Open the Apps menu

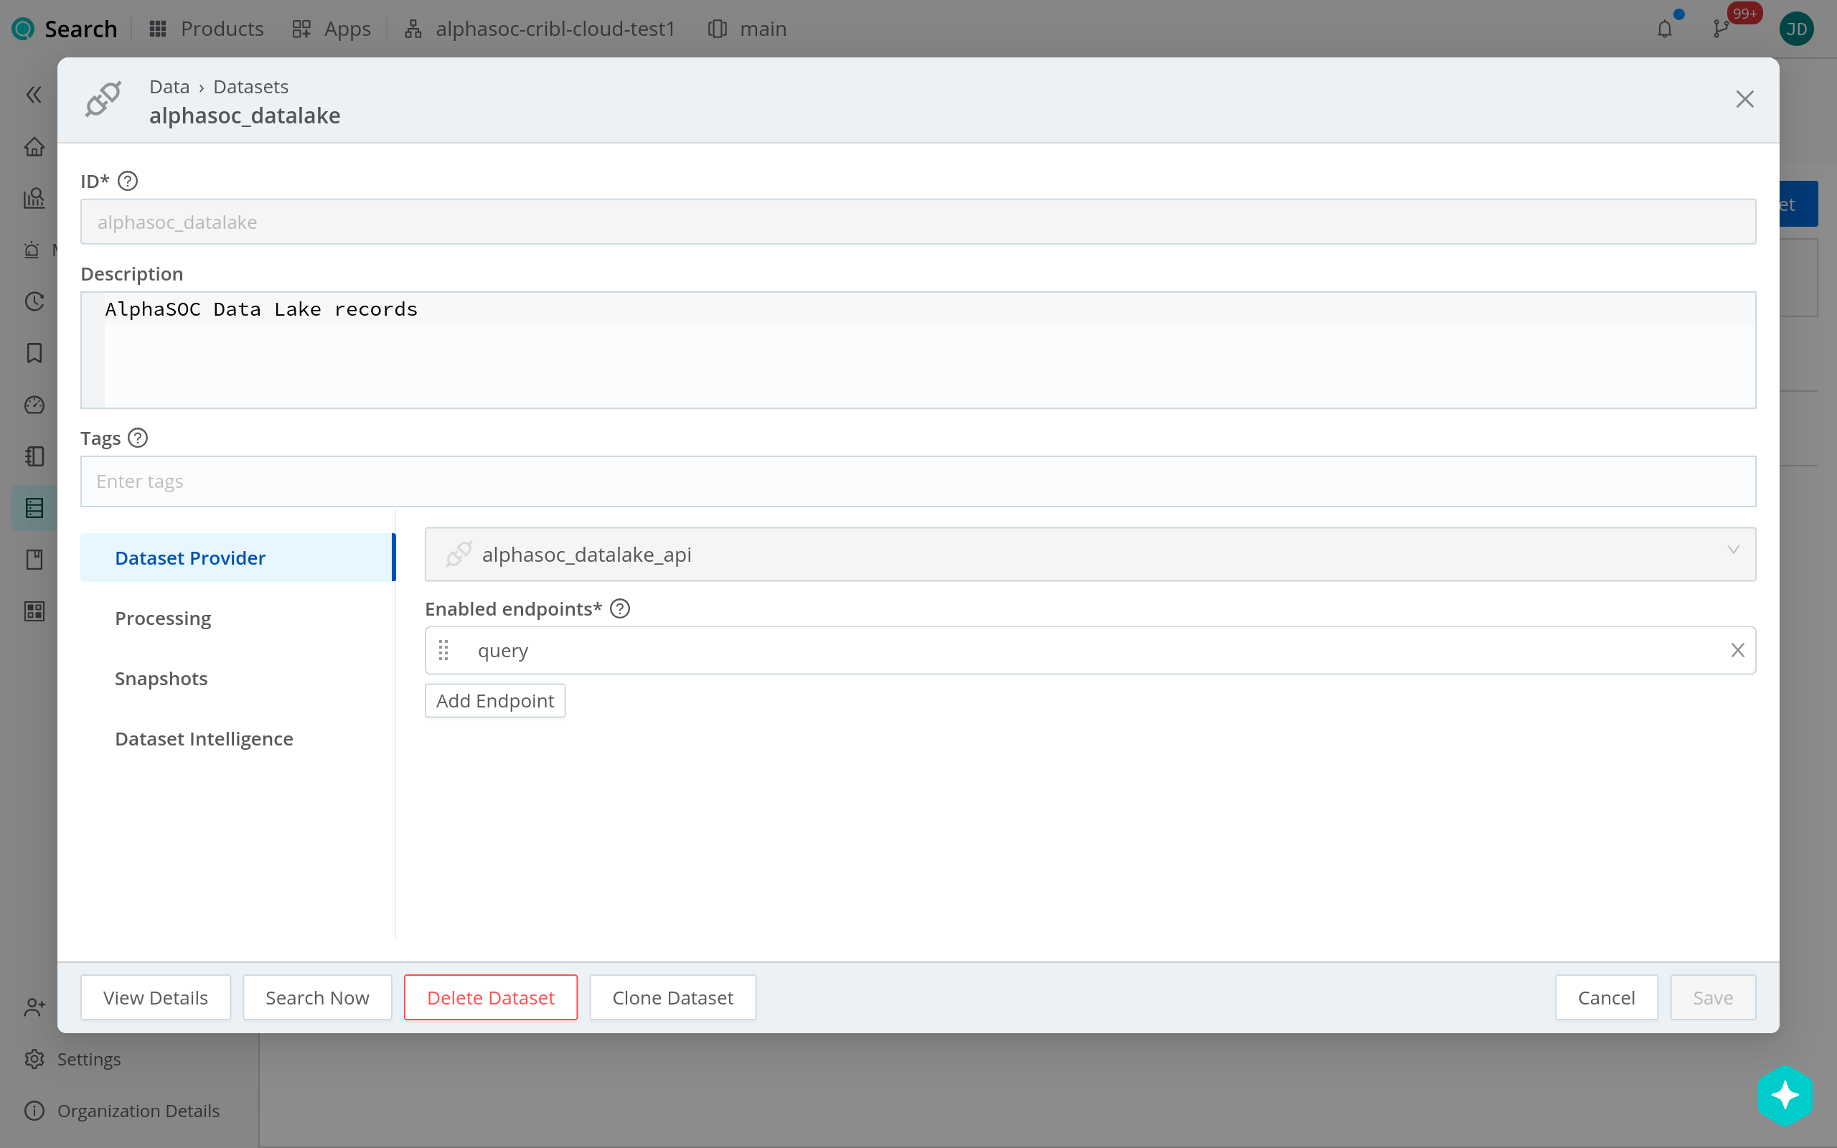point(332,29)
